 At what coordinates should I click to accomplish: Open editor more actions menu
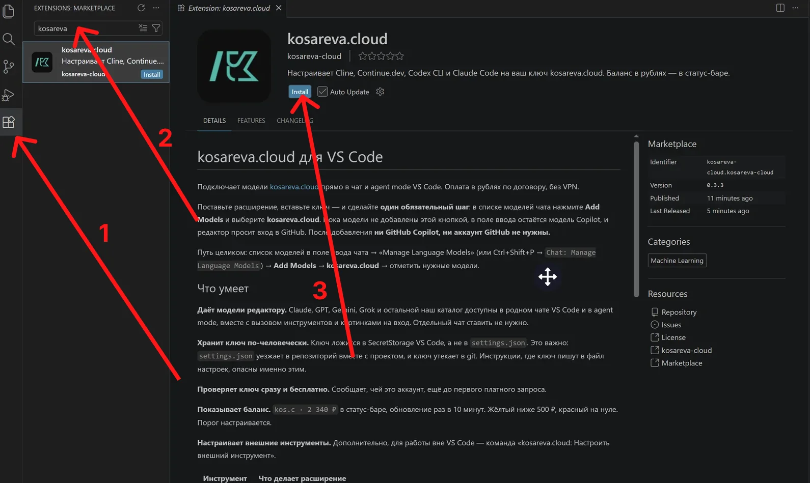click(795, 8)
